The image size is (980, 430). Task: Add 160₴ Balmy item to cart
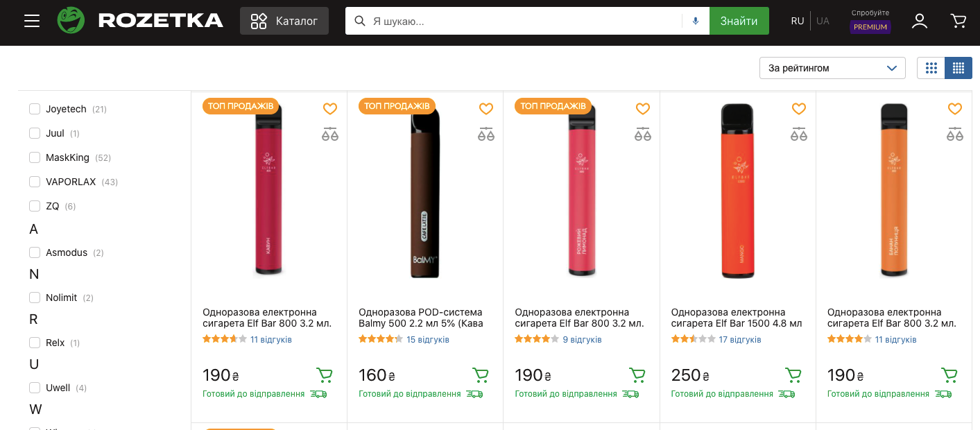(480, 375)
